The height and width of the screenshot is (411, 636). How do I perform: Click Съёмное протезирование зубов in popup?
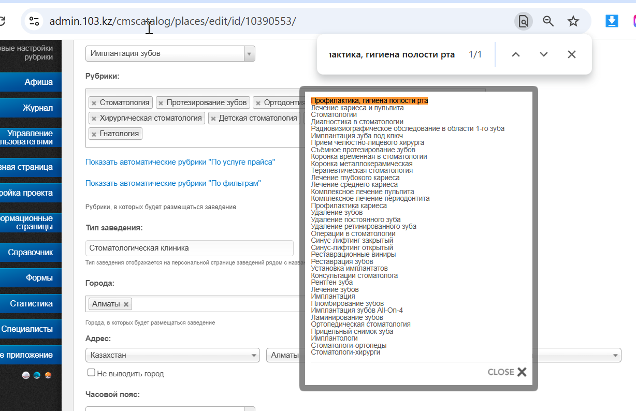tap(363, 150)
